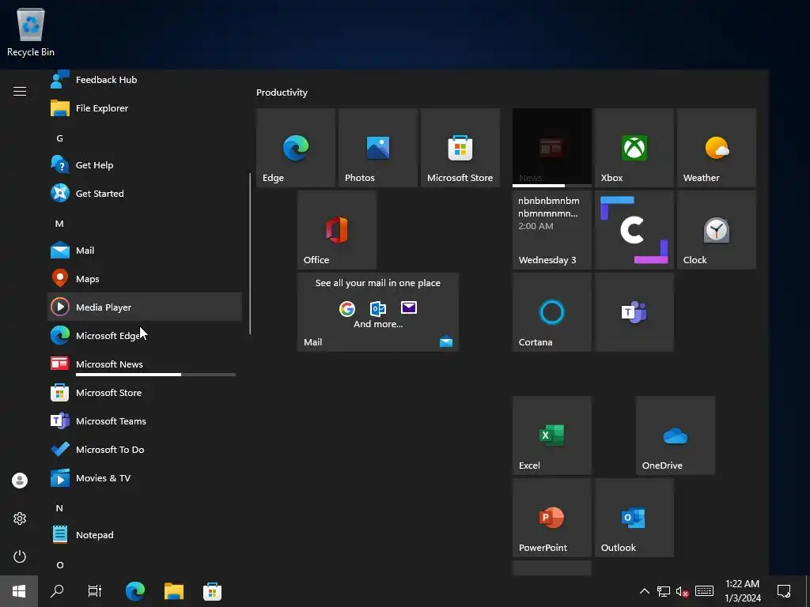Open the Edge tile

click(x=296, y=148)
